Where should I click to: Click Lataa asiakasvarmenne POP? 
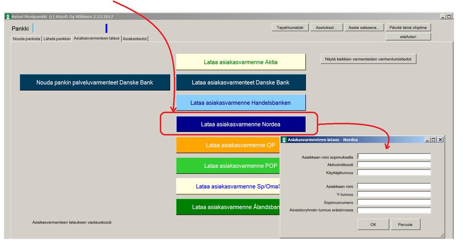click(x=228, y=166)
